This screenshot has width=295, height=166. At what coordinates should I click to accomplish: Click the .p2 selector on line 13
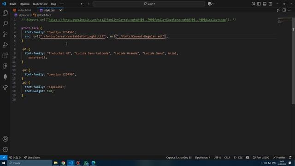point(24,70)
